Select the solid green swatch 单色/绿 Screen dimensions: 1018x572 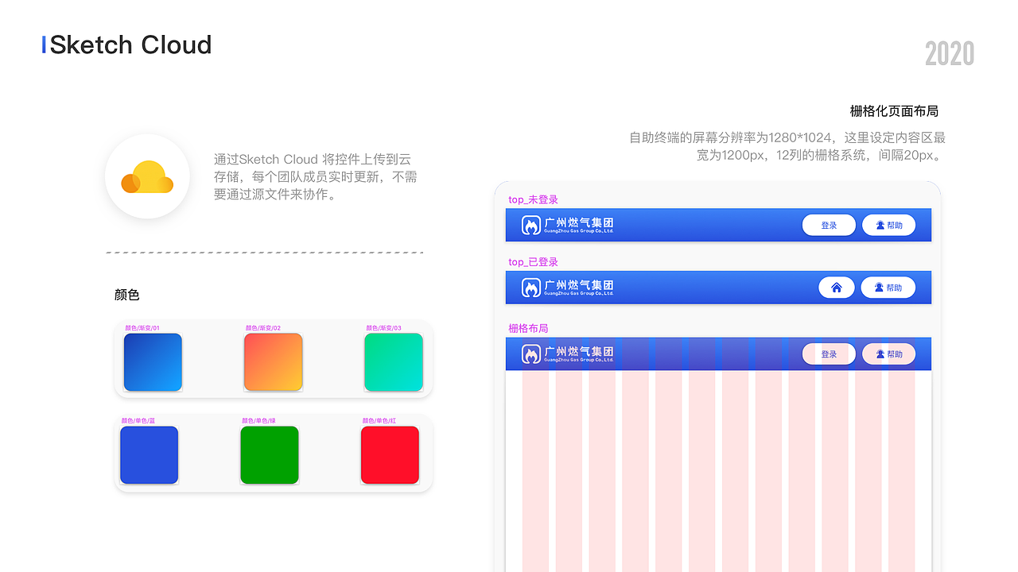[x=270, y=455]
